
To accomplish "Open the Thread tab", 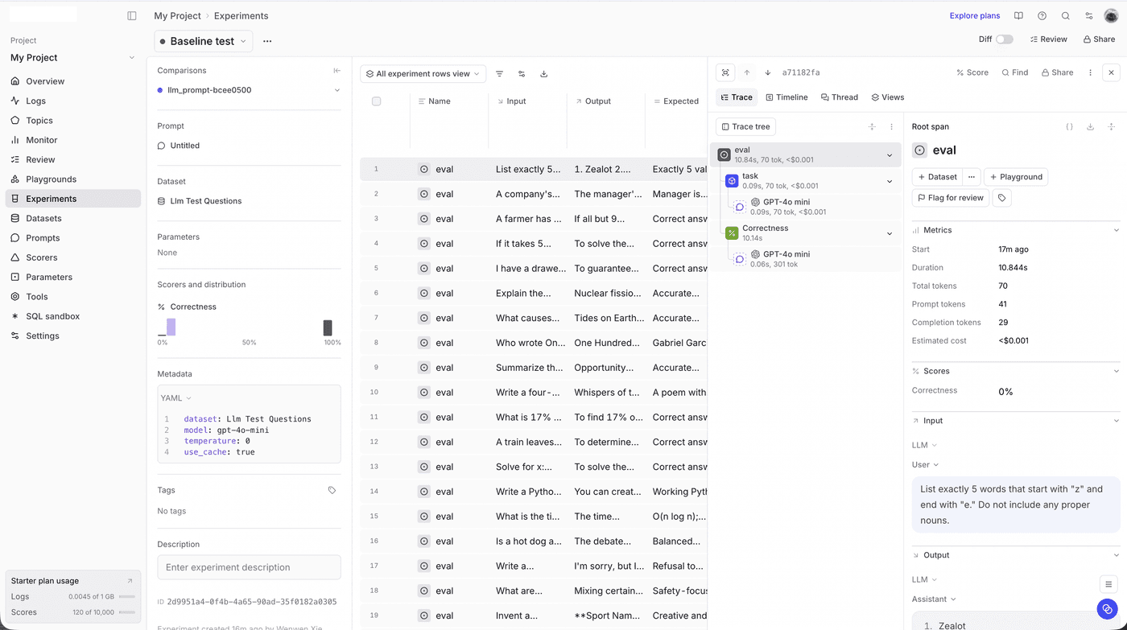I will [839, 97].
